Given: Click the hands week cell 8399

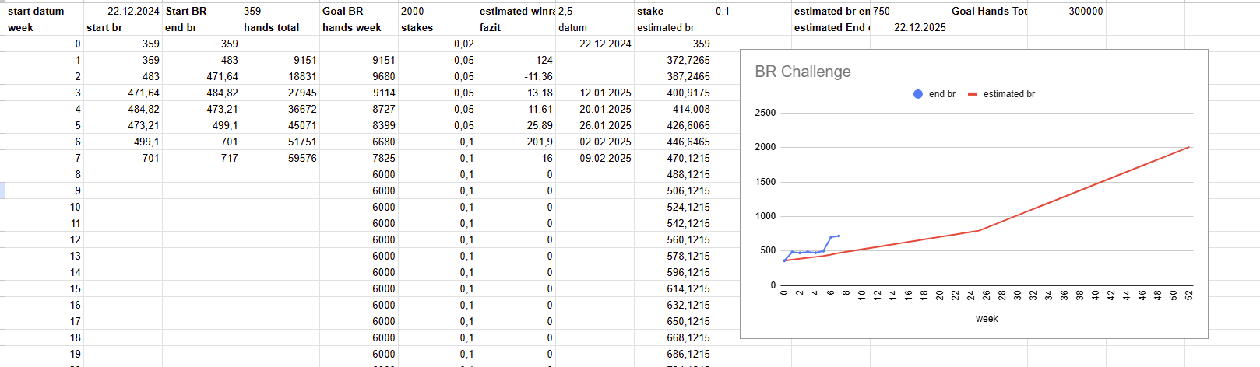Looking at the screenshot, I should (359, 125).
